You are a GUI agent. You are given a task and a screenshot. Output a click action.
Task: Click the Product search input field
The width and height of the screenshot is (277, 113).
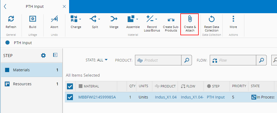click(162, 60)
